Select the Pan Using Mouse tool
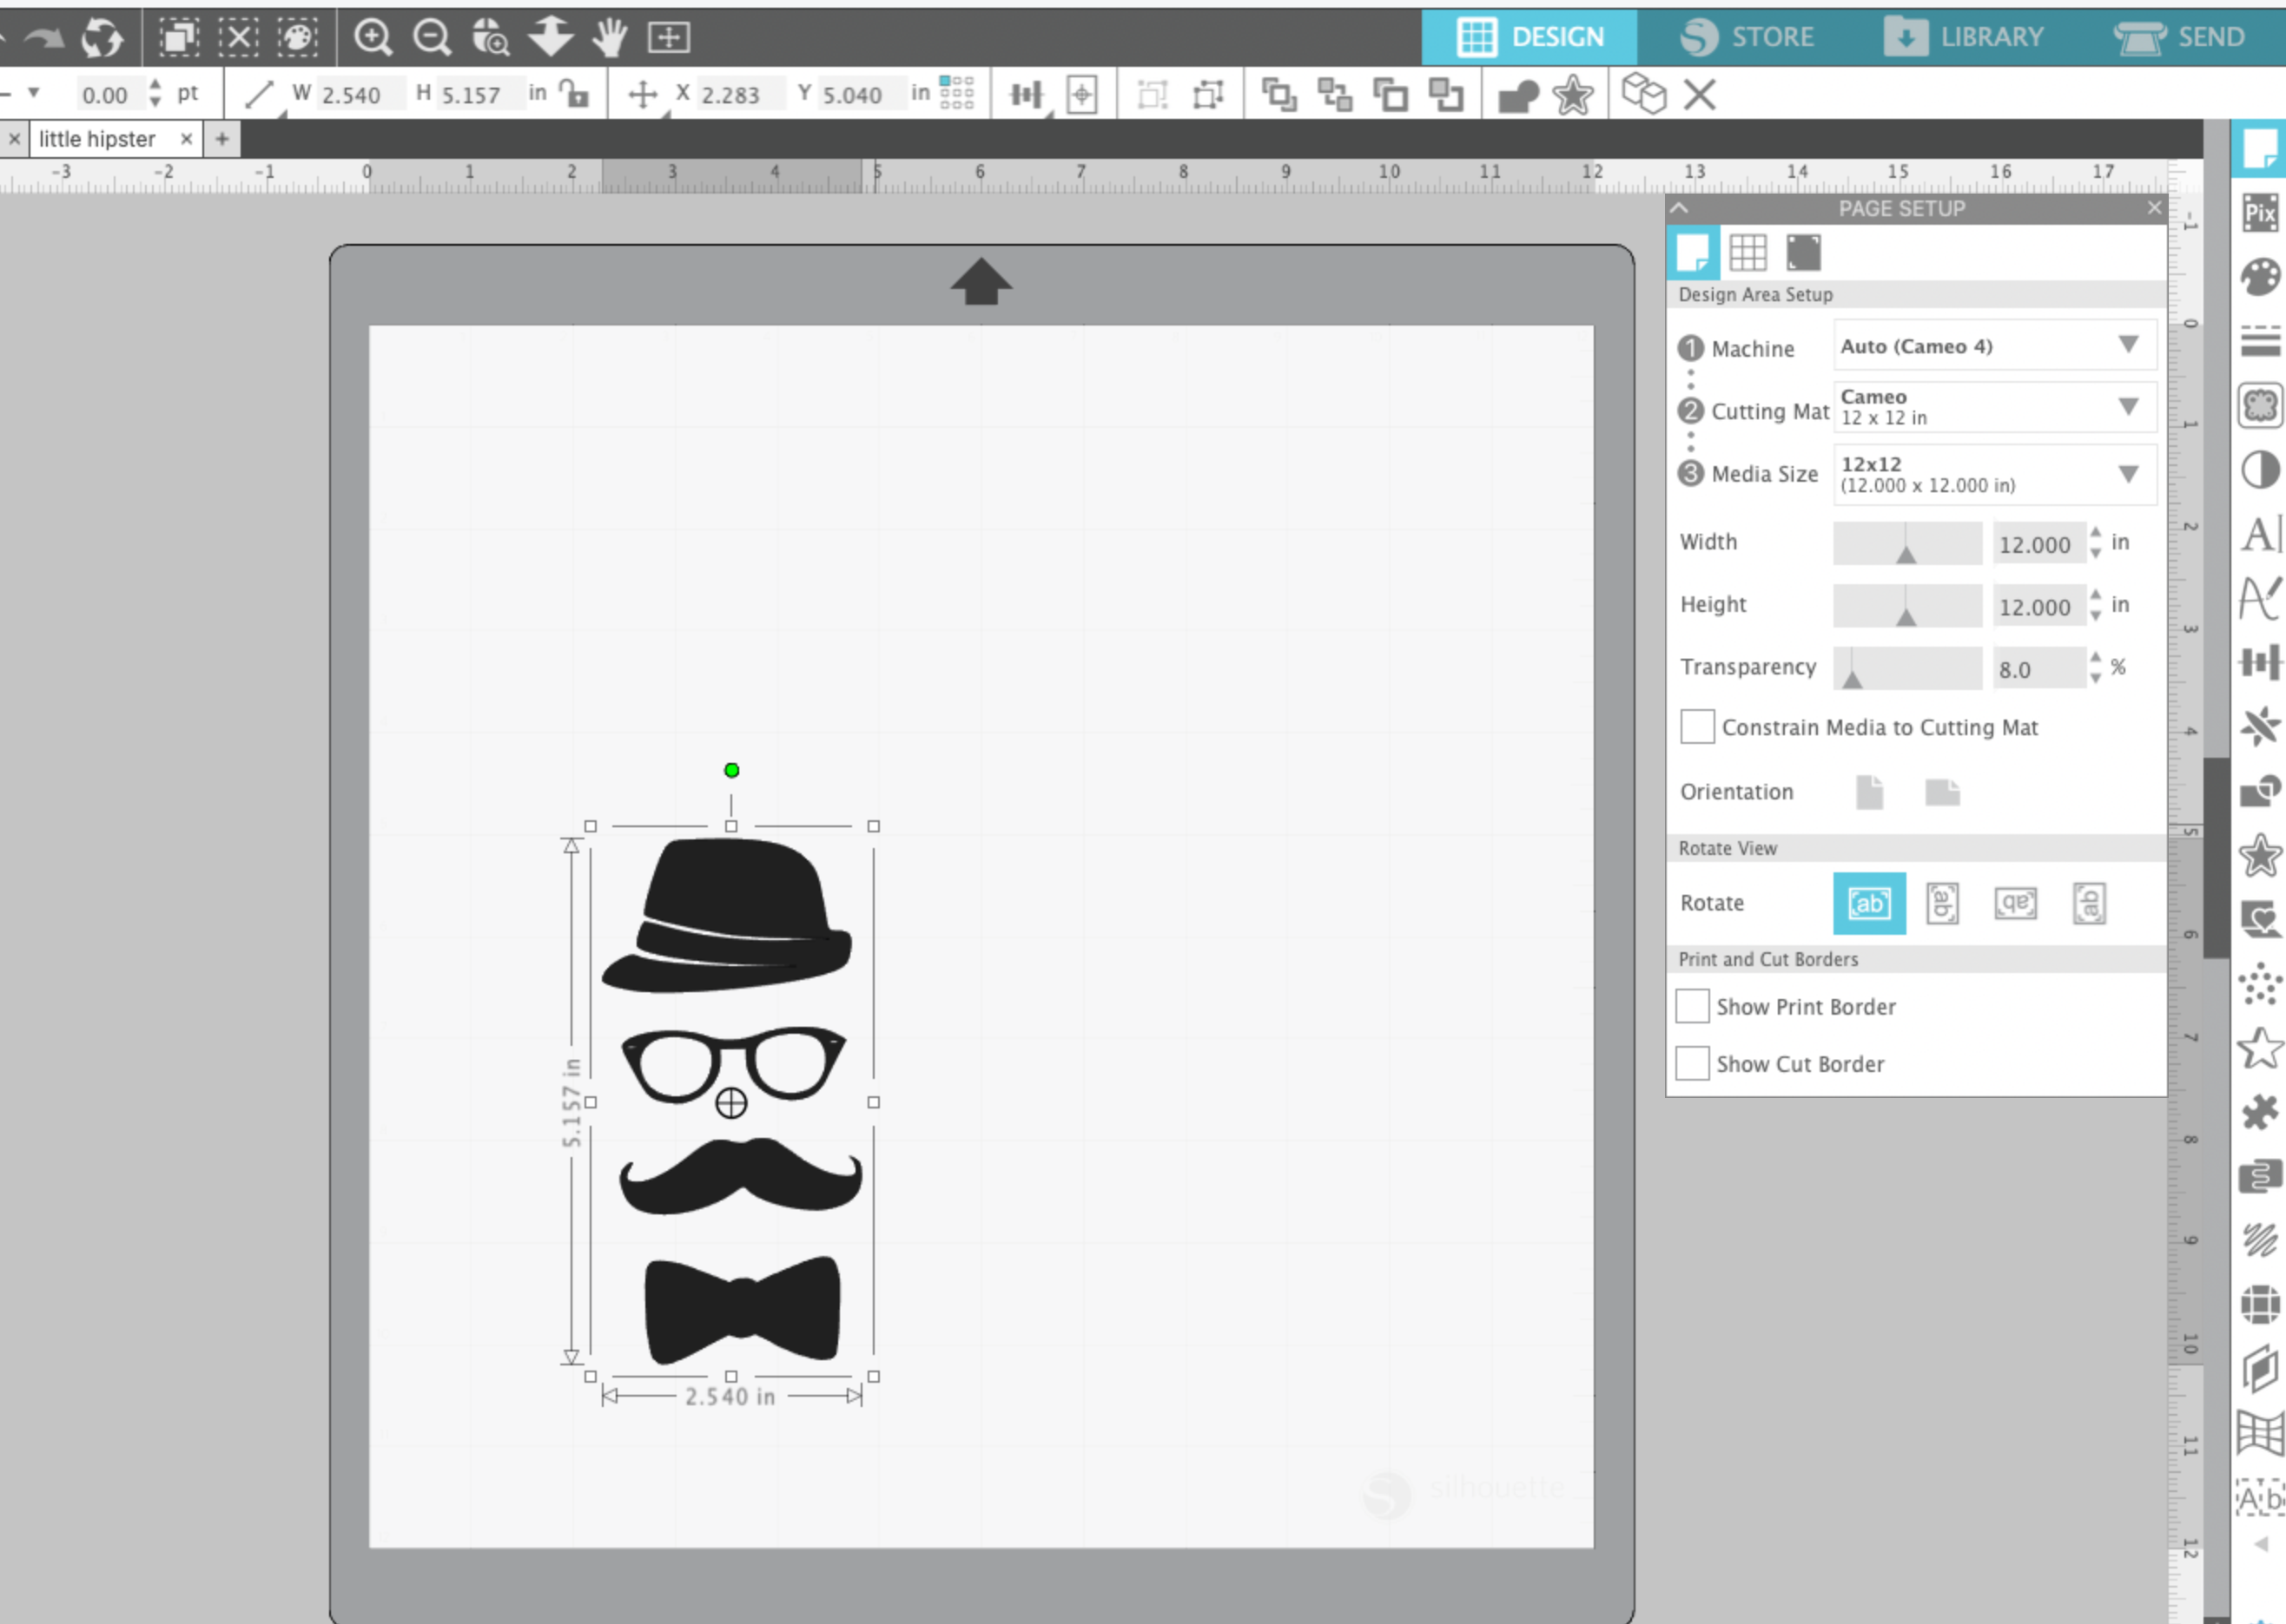 pos(608,38)
